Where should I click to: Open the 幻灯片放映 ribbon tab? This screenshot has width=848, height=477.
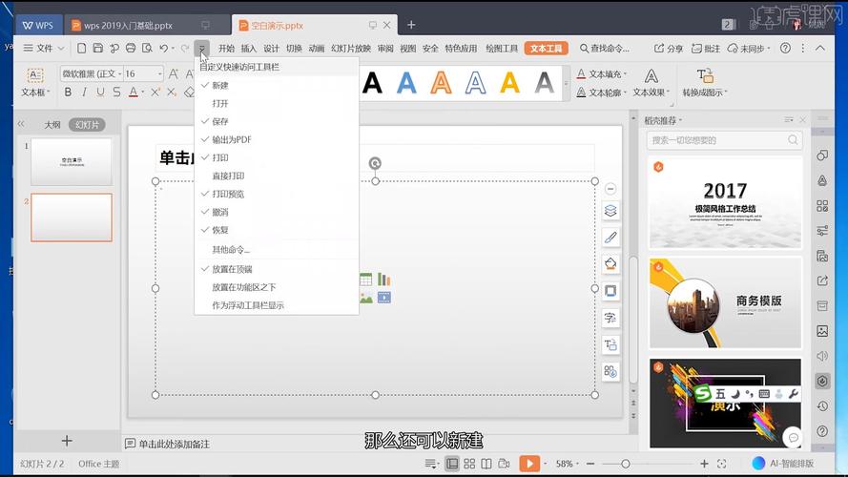[350, 48]
